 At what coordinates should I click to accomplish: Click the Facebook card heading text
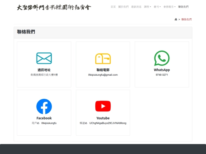tap(44, 118)
